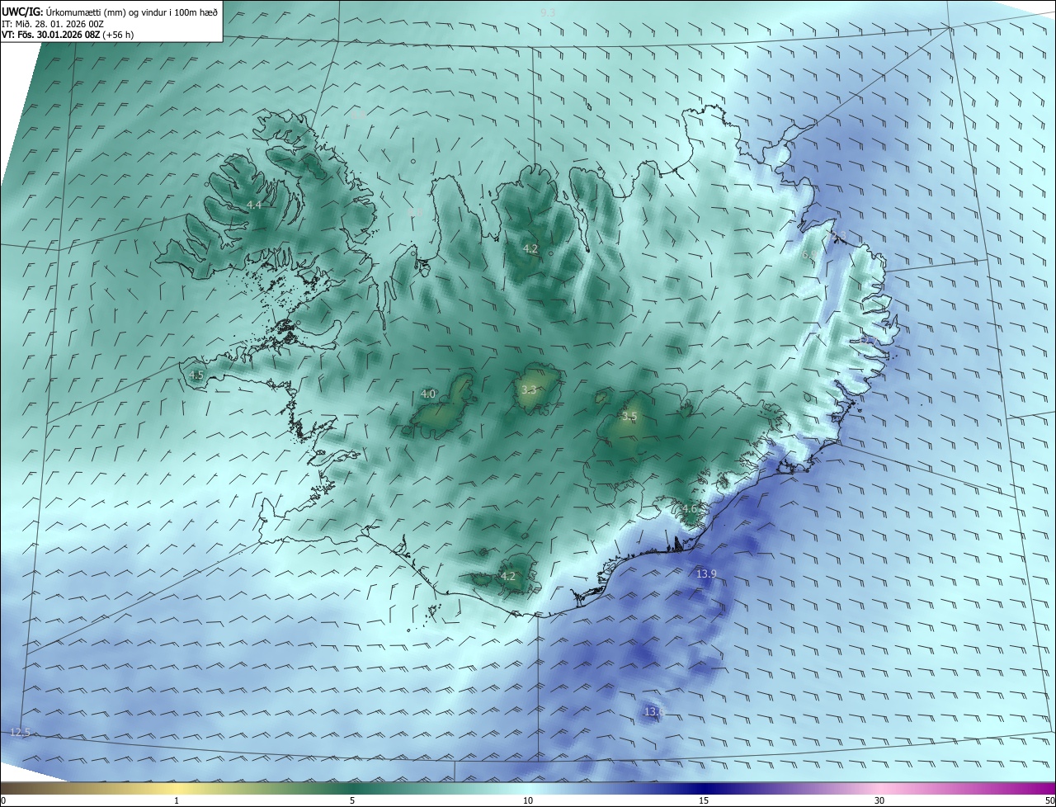Click the Úrkomumætti (mm) parameter name
This screenshot has width=1056, height=807.
[x=86, y=12]
